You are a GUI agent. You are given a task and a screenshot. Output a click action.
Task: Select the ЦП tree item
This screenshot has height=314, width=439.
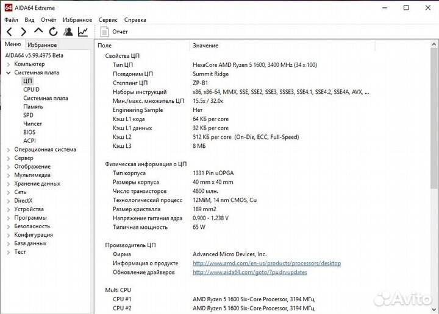tap(27, 81)
